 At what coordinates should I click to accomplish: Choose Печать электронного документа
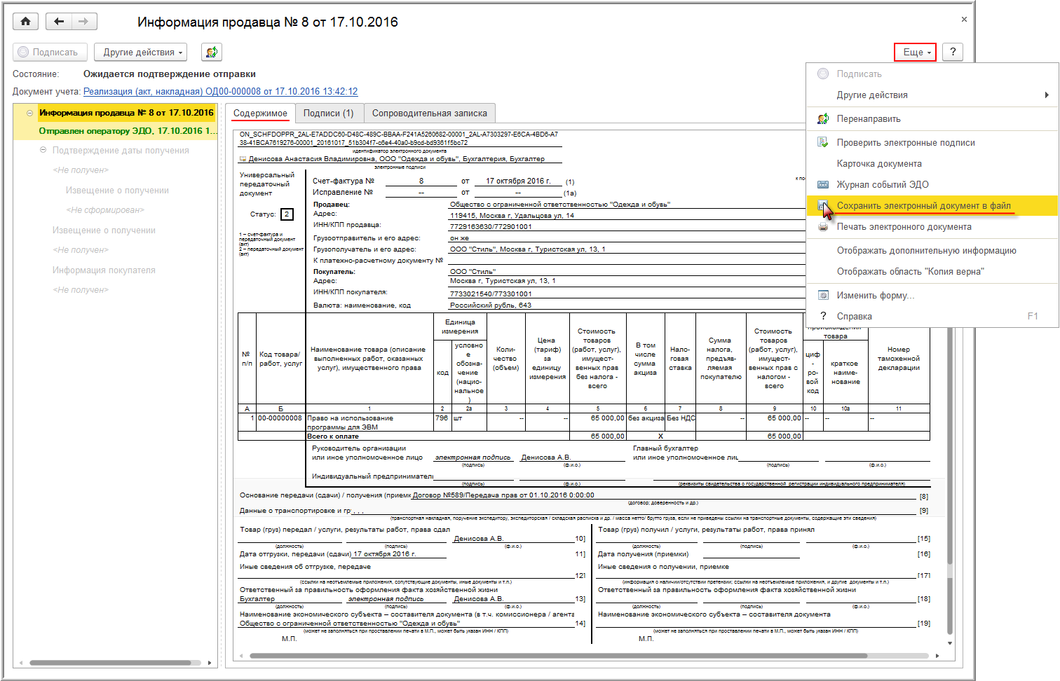[x=932, y=227]
